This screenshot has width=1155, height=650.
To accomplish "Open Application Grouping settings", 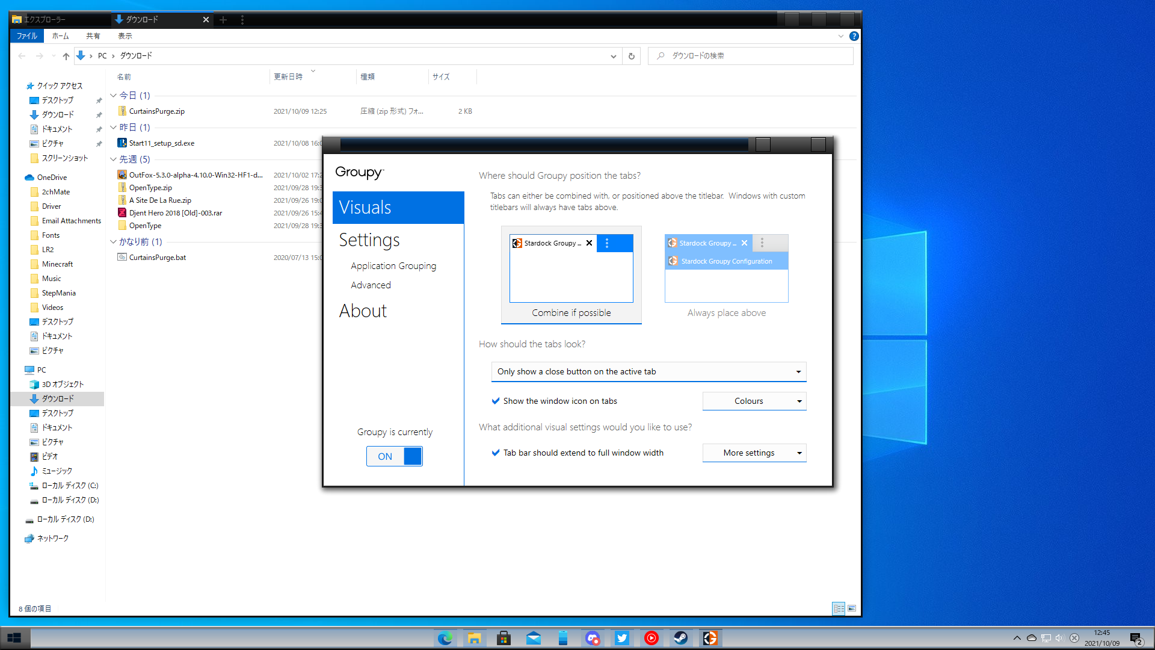I will click(393, 265).
